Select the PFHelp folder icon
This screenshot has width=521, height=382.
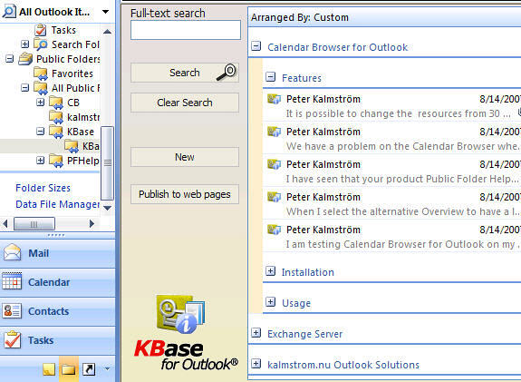point(56,161)
